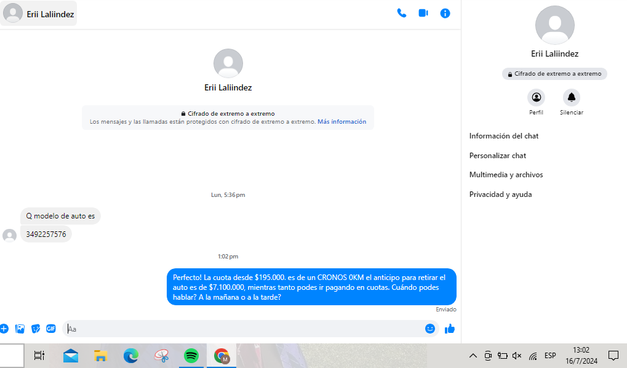Expand Personalizar chat section
The width and height of the screenshot is (627, 368).
pos(498,156)
